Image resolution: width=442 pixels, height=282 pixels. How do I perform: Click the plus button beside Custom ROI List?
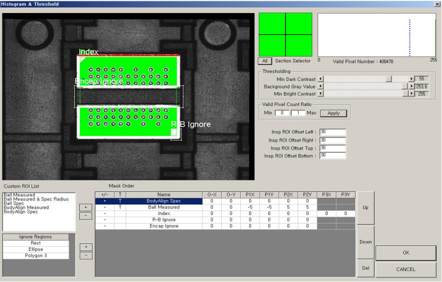click(85, 207)
